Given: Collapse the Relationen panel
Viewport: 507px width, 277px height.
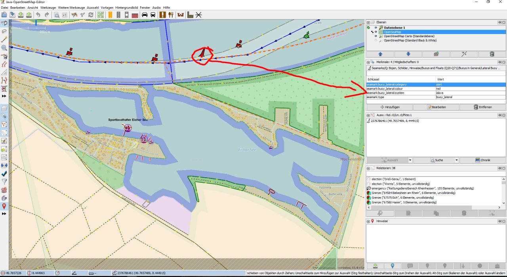Looking at the screenshot, I should [x=368, y=168].
